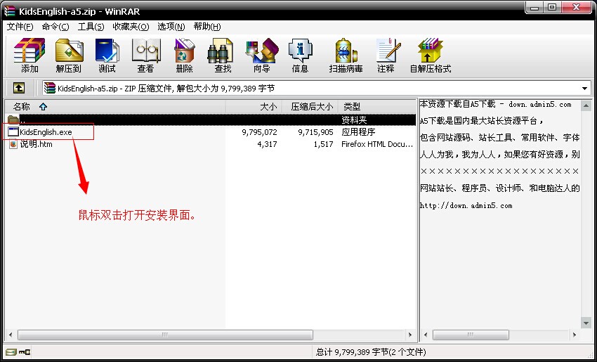Screen dimensions: 597x362
Task: Click the Firefox HTML Document type cell
Action: point(377,144)
